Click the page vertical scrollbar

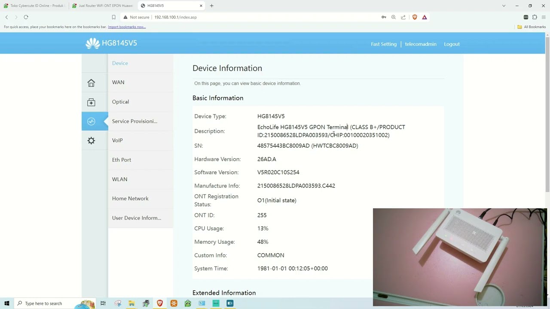(547, 115)
